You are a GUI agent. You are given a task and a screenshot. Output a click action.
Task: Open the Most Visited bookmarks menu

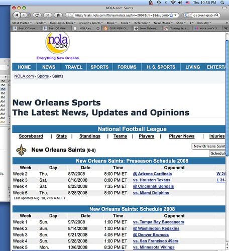point(22,23)
